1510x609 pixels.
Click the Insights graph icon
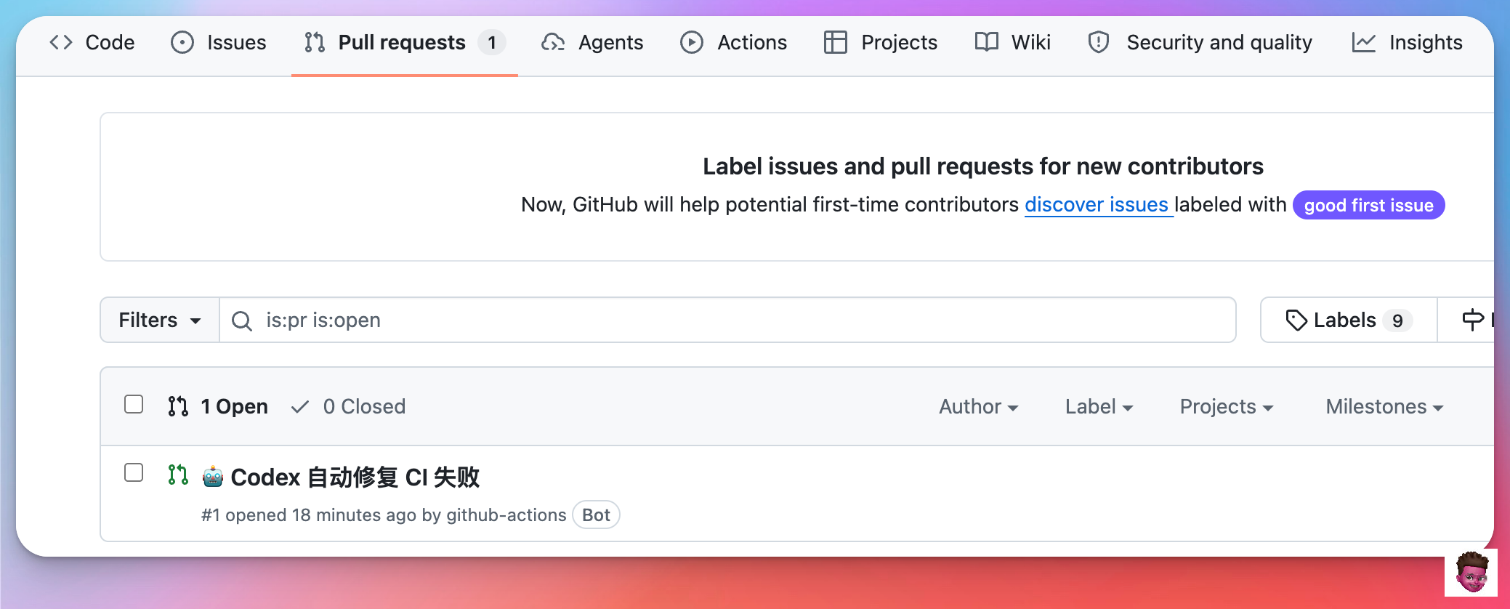pyautogui.click(x=1364, y=42)
